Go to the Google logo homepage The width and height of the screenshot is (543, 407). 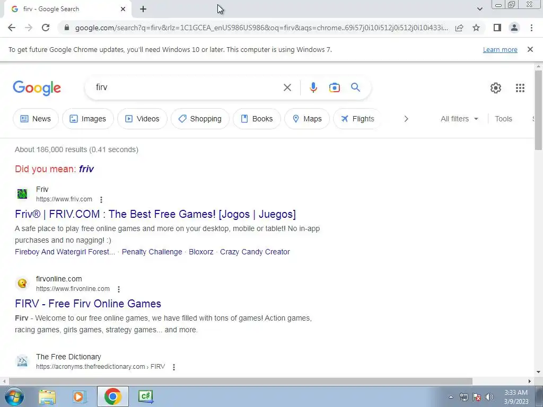click(x=37, y=88)
